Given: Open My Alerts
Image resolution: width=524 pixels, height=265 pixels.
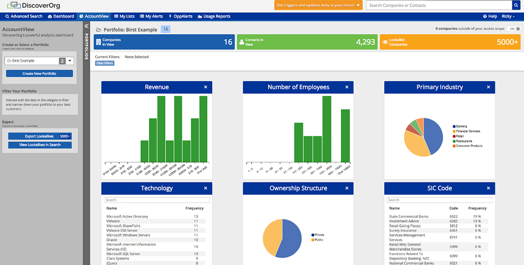Looking at the screenshot, I should click(151, 16).
